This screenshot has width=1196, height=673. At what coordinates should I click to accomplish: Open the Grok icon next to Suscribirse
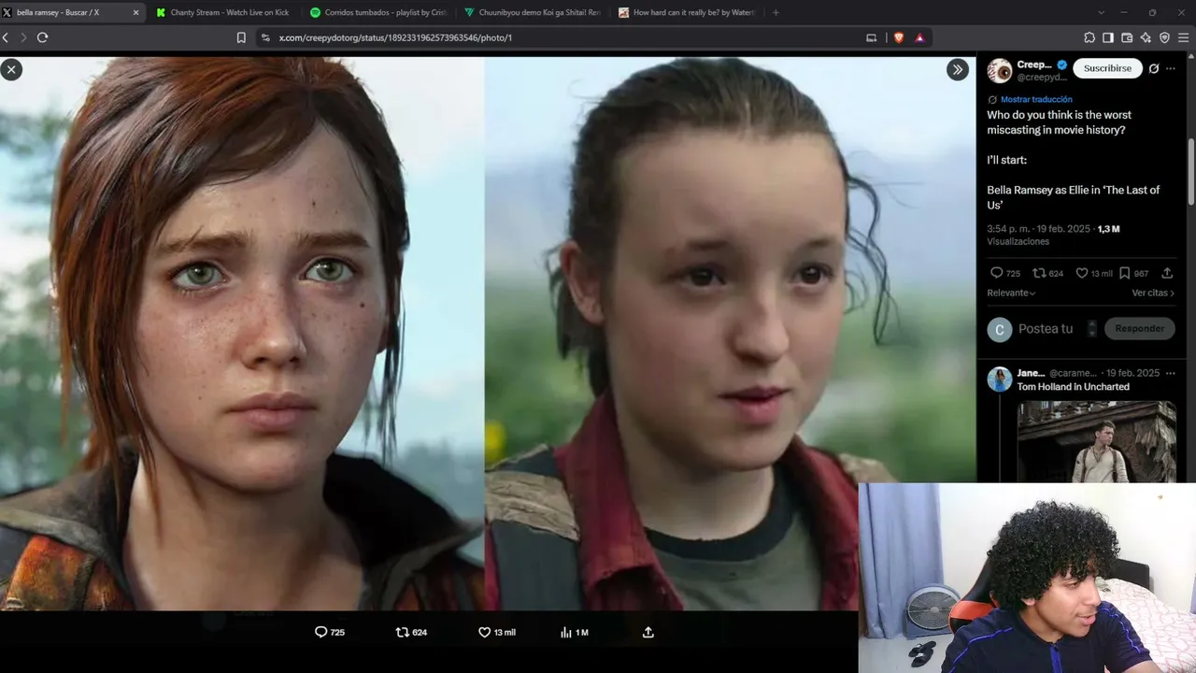point(1154,68)
